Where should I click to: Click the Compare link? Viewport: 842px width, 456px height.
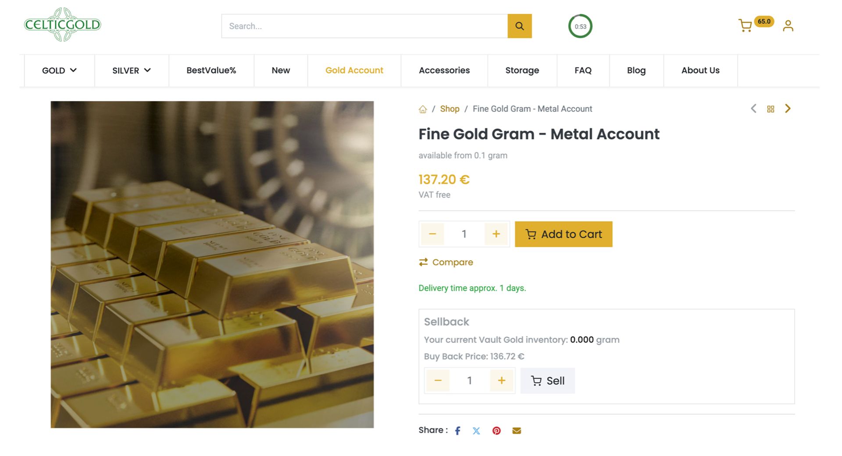click(446, 262)
